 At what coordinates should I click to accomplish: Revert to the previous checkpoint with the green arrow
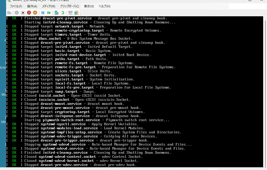pos(63,13)
